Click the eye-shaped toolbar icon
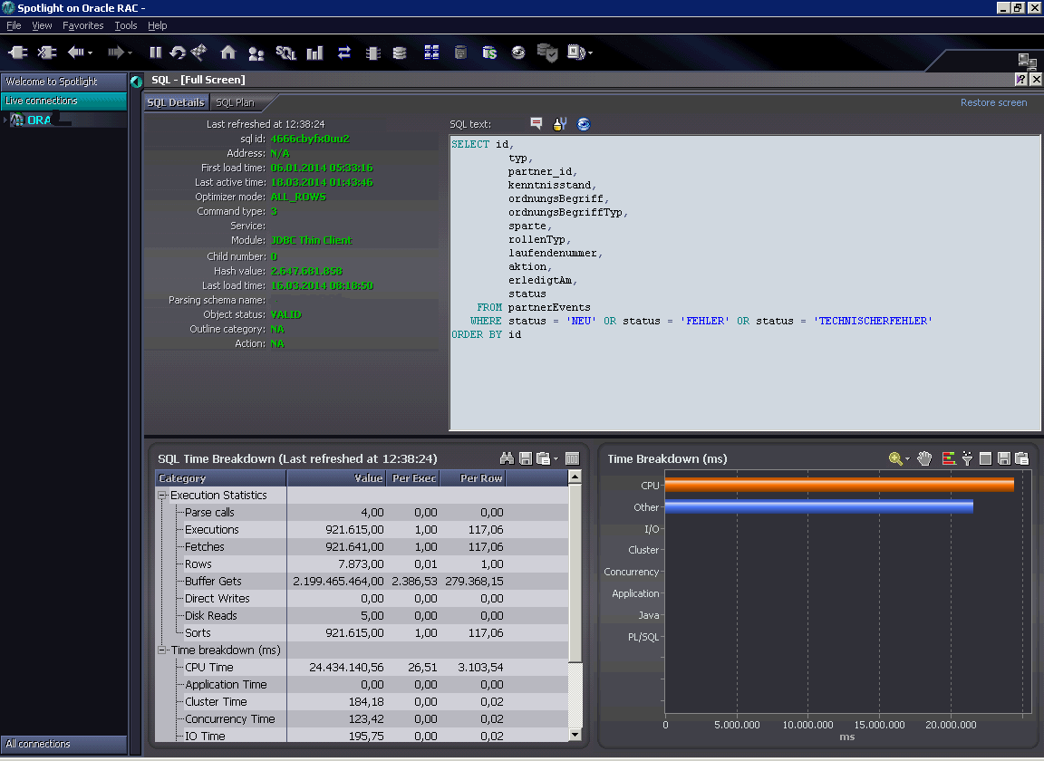 [x=518, y=52]
